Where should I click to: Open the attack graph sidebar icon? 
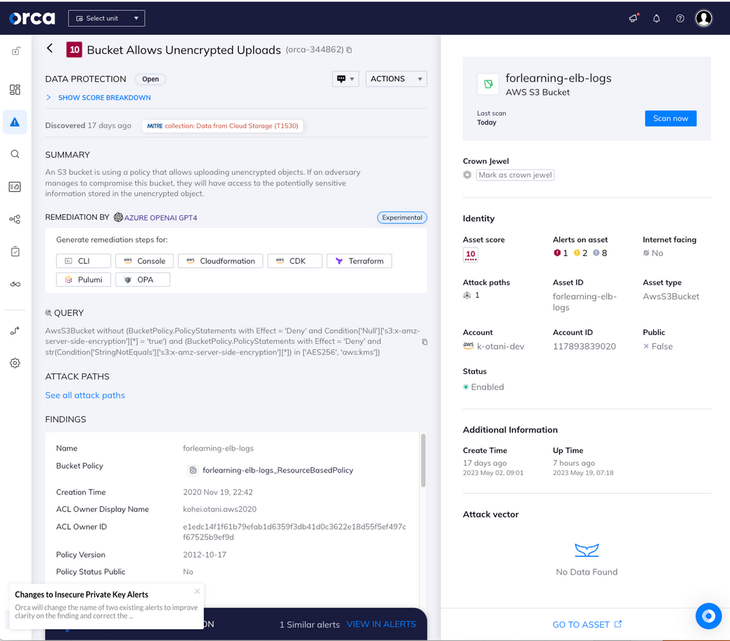pyautogui.click(x=15, y=219)
